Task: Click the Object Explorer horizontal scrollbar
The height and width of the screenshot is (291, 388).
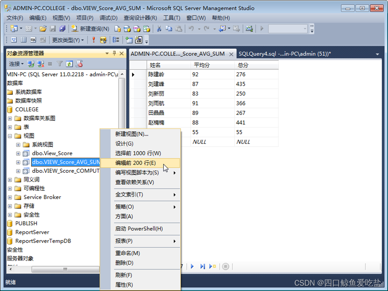Action: [65, 269]
